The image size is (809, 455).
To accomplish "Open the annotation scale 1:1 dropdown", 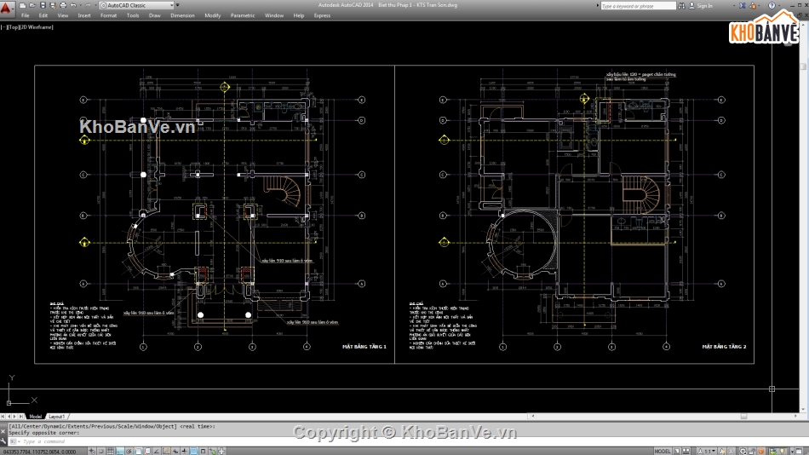I will (x=707, y=451).
